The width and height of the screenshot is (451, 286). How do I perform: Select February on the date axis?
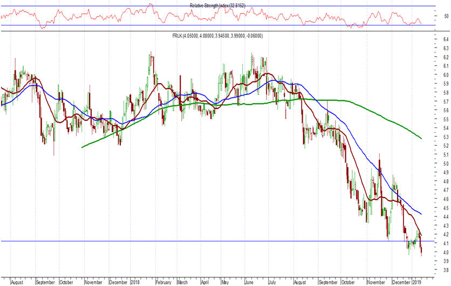(x=163, y=282)
